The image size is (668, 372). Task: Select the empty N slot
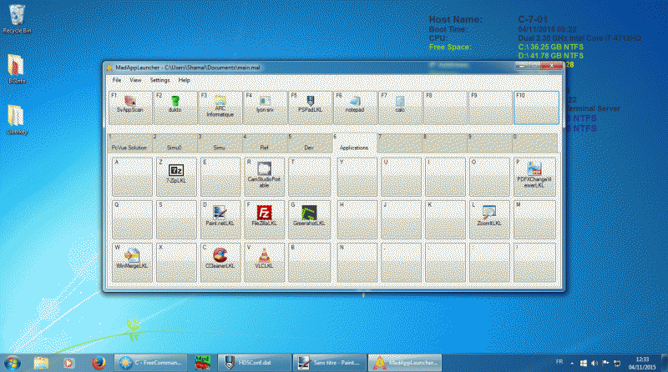357,262
